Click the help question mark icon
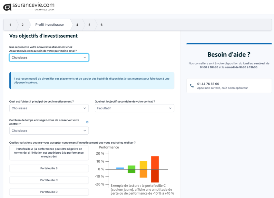The height and width of the screenshot is (198, 274). pos(87,122)
